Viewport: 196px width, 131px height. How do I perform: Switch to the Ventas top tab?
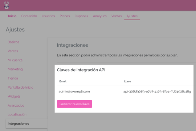pyautogui.click(x=117, y=16)
